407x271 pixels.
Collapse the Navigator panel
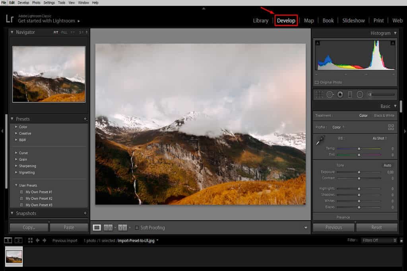point(12,32)
